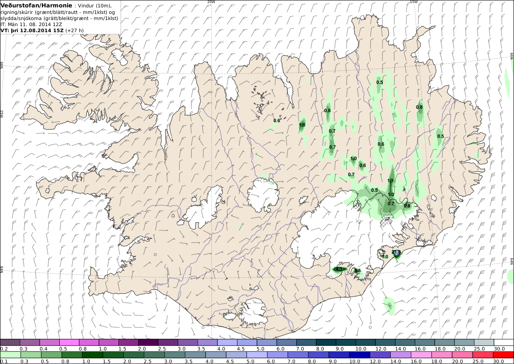This screenshot has height=364, width=514.
Task: Click the 'slydda/snjókoma' line in the legend text
Action: coord(59,18)
